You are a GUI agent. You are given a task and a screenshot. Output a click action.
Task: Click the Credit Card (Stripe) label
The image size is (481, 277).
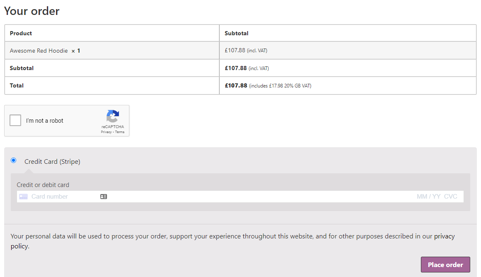pos(52,161)
